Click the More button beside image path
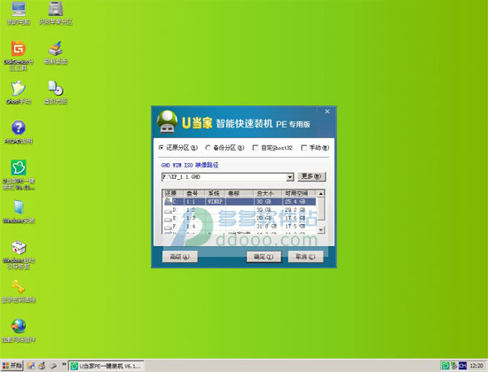Screen dimensions: 488x372 (311, 176)
